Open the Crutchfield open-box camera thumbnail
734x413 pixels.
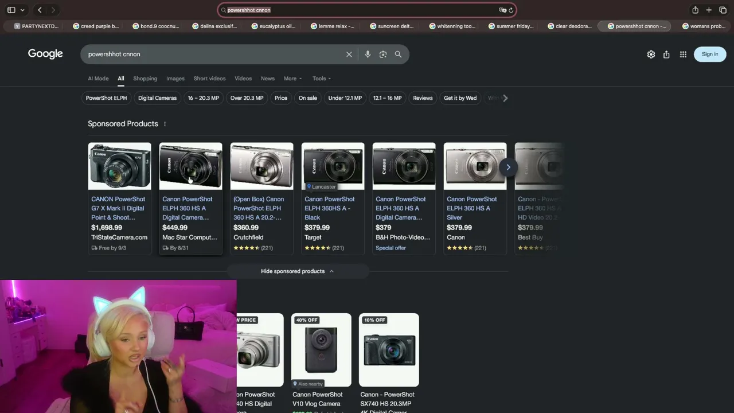tap(261, 166)
